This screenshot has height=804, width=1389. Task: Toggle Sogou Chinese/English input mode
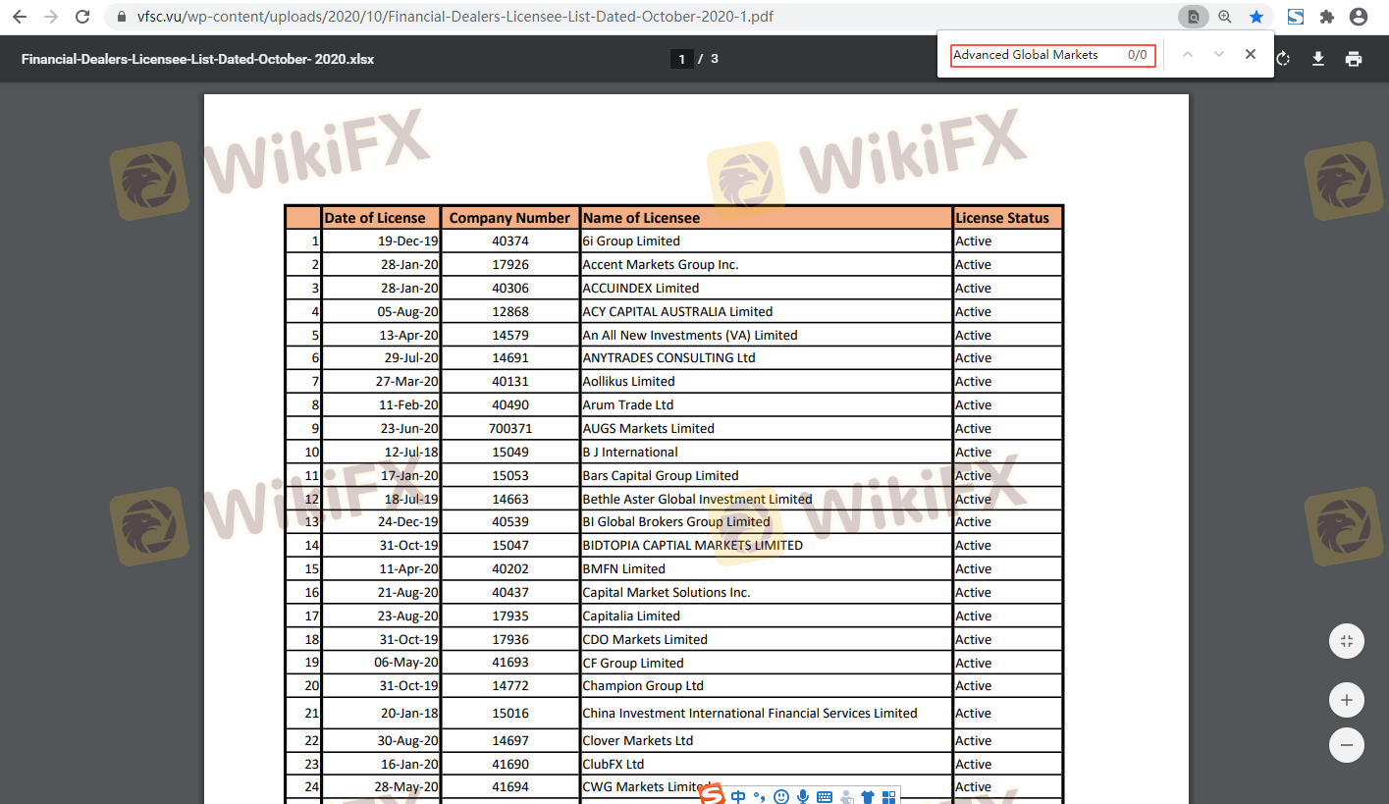pyautogui.click(x=738, y=796)
